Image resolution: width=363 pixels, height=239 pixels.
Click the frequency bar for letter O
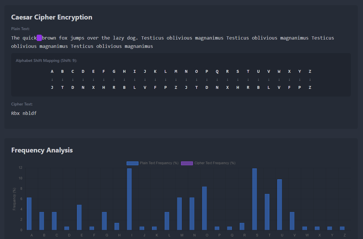coord(205,208)
